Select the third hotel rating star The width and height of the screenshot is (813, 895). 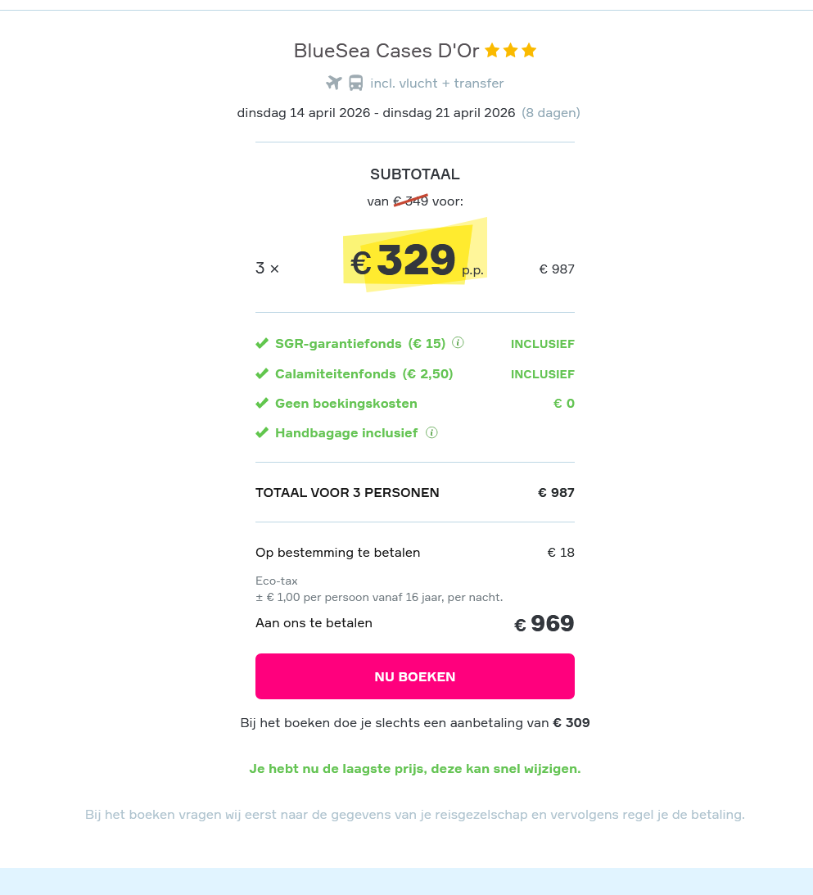(x=531, y=50)
